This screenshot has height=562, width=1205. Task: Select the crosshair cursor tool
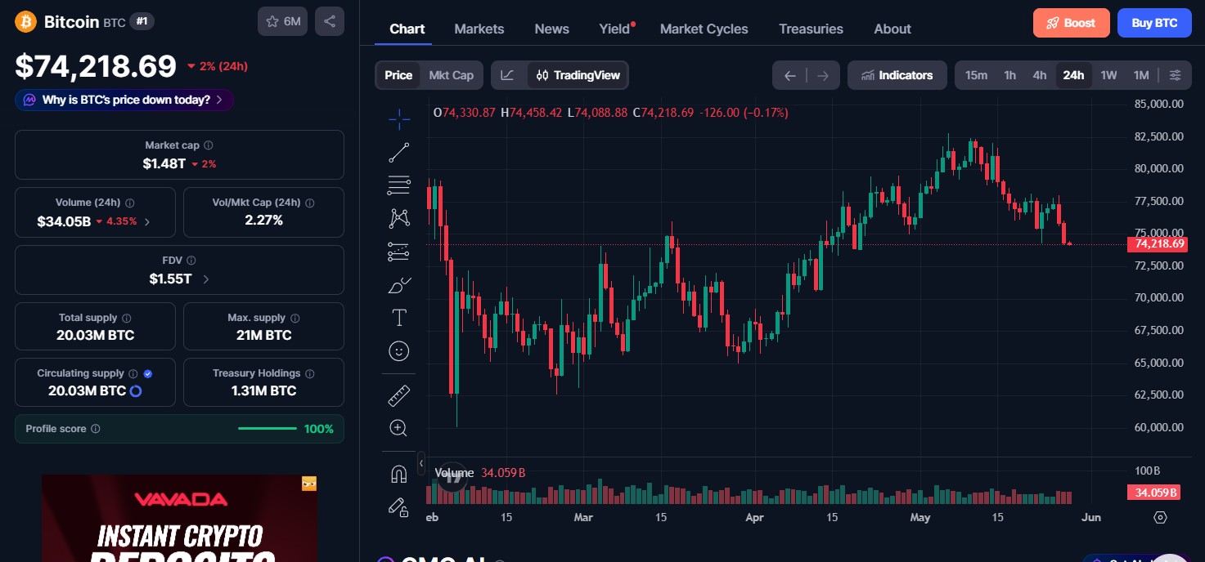(399, 119)
